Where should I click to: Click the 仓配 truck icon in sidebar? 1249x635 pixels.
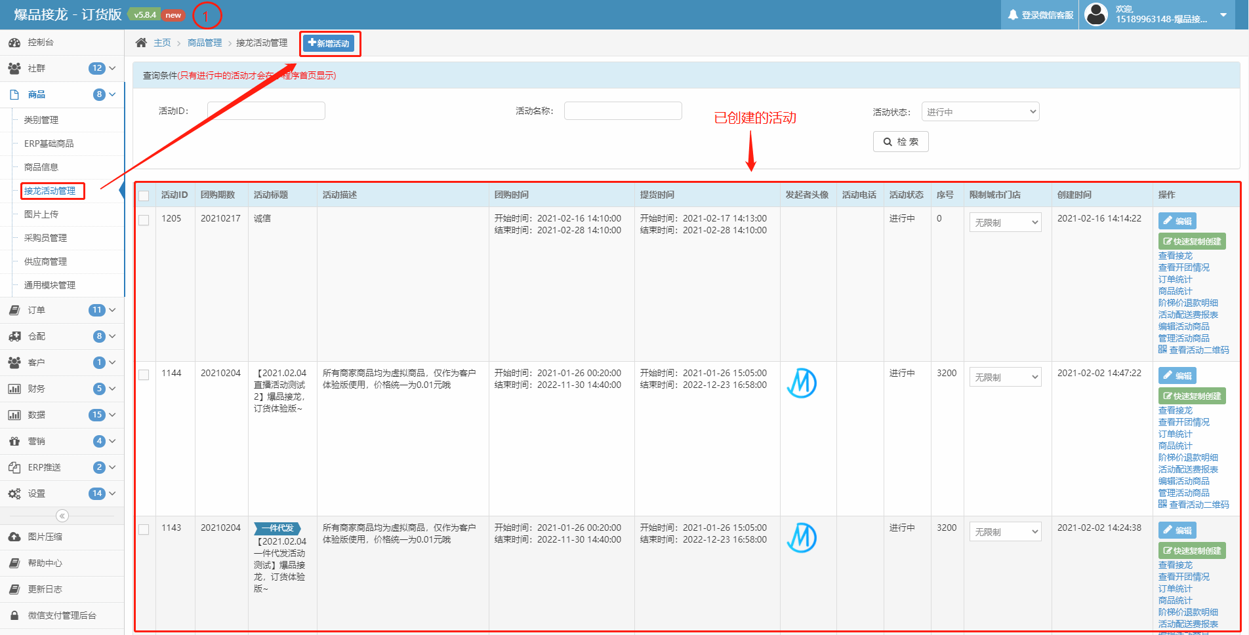(14, 336)
